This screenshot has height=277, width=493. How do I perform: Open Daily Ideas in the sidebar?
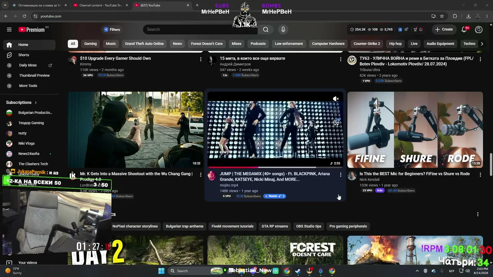coord(29,65)
